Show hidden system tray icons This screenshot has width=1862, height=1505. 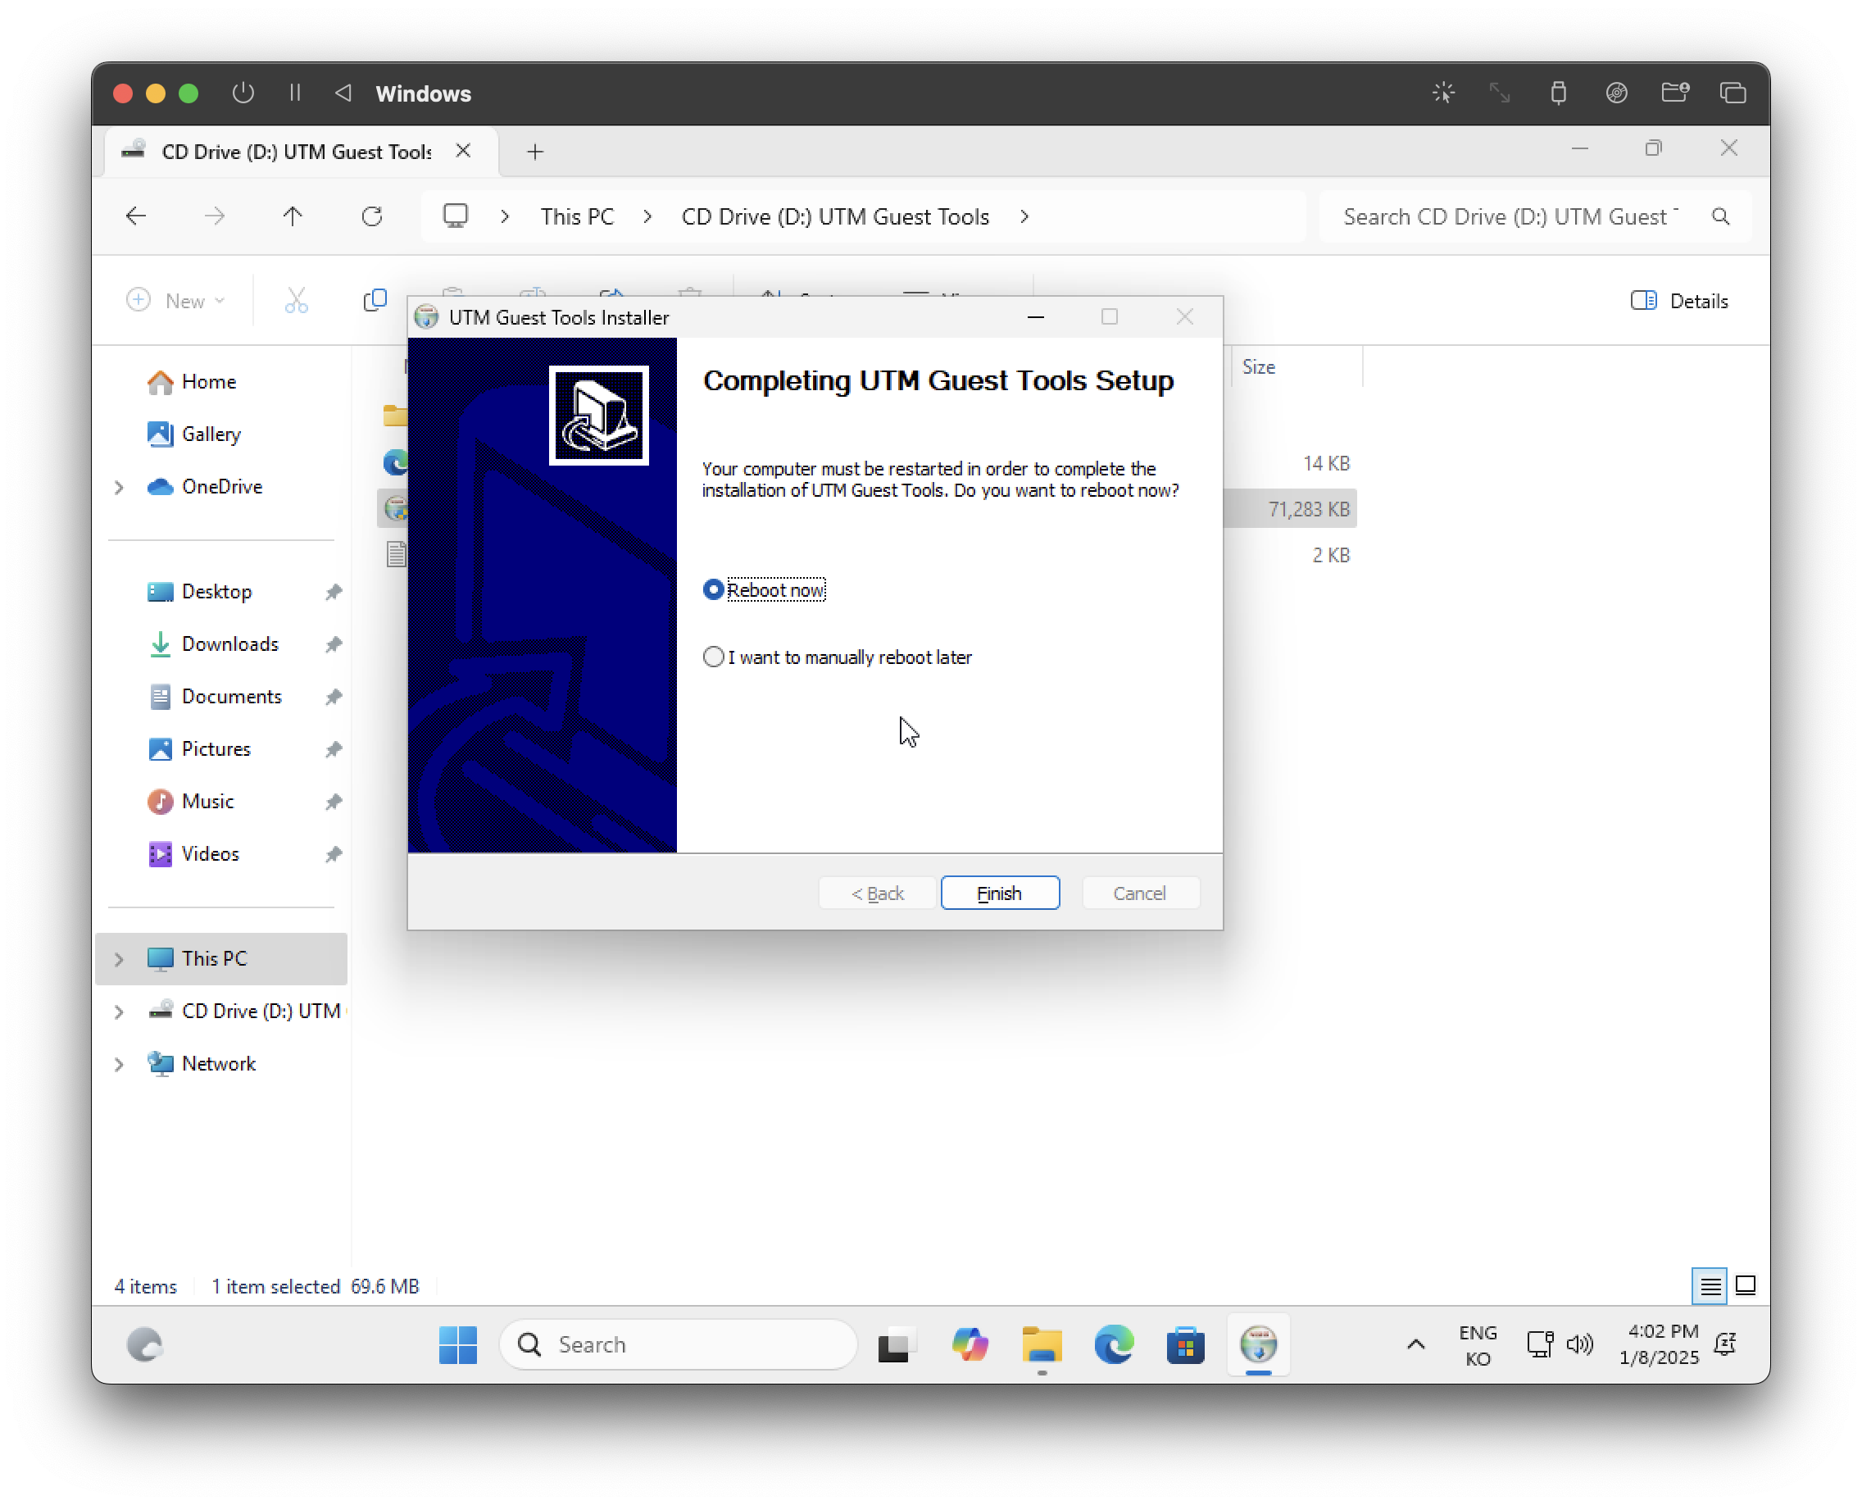[x=1416, y=1344]
